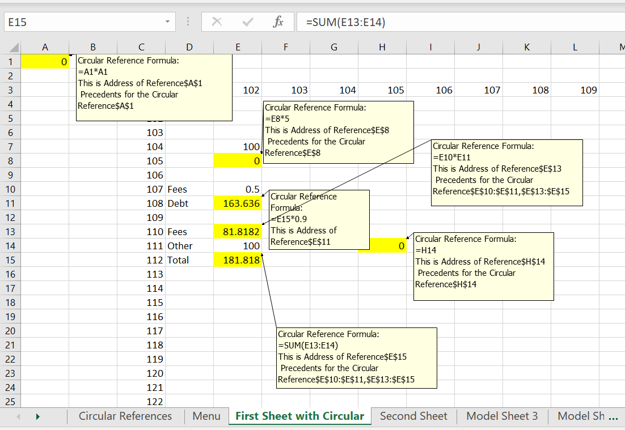Open the Name Box dropdown arrow
Image resolution: width=625 pixels, height=430 pixels.
point(167,21)
